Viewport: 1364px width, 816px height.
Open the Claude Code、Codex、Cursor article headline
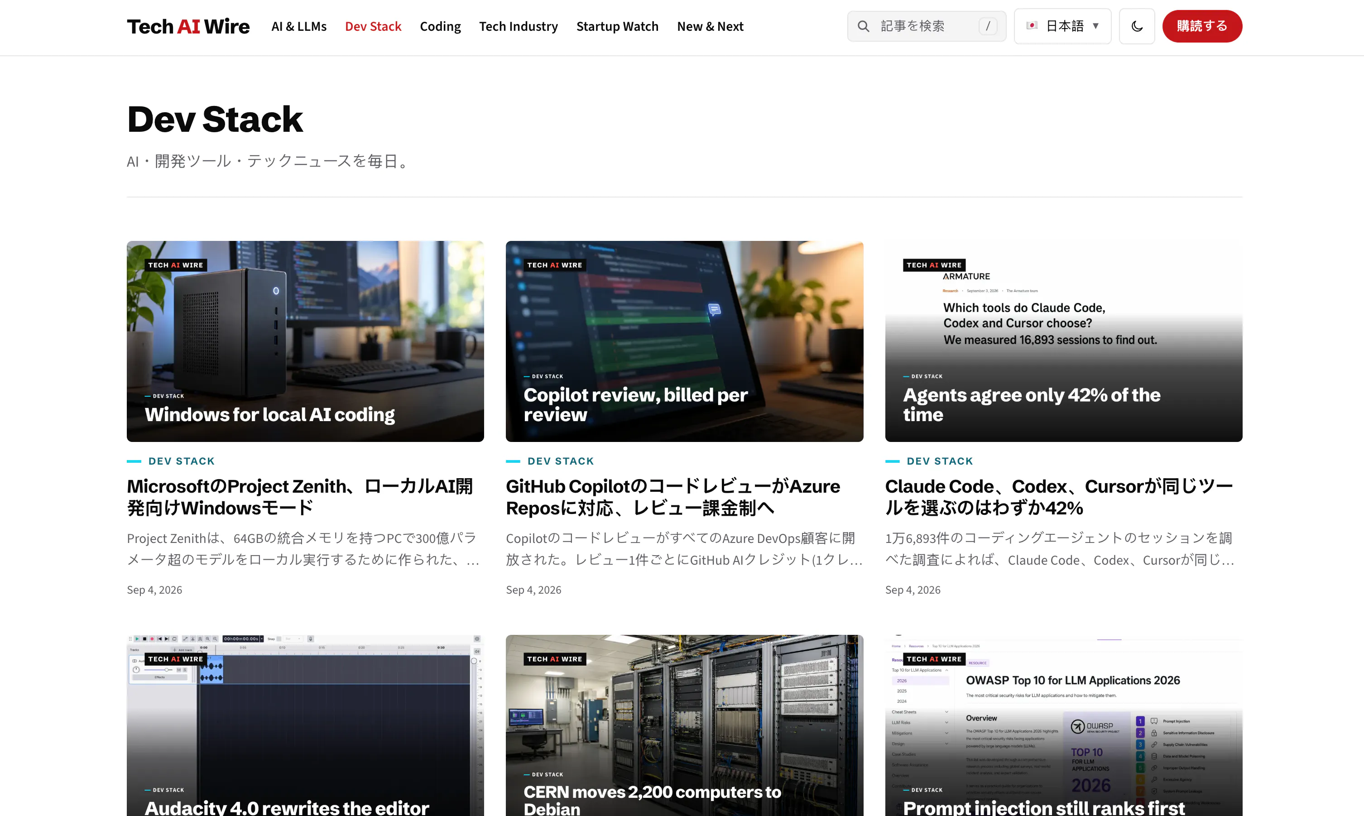[x=1059, y=497]
